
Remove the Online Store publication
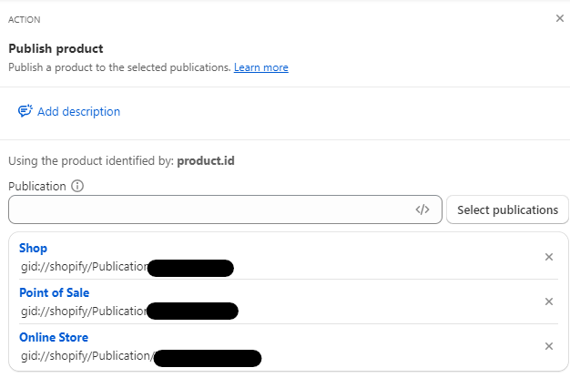click(548, 346)
